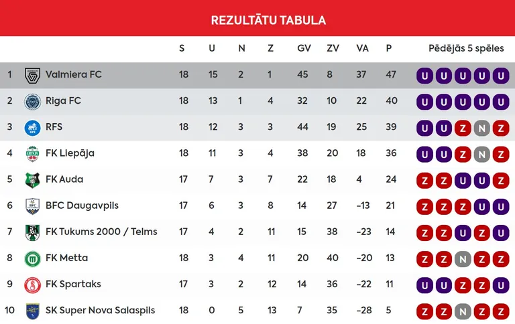
Task: Click the VA goal difference column header
Action: coord(362,49)
